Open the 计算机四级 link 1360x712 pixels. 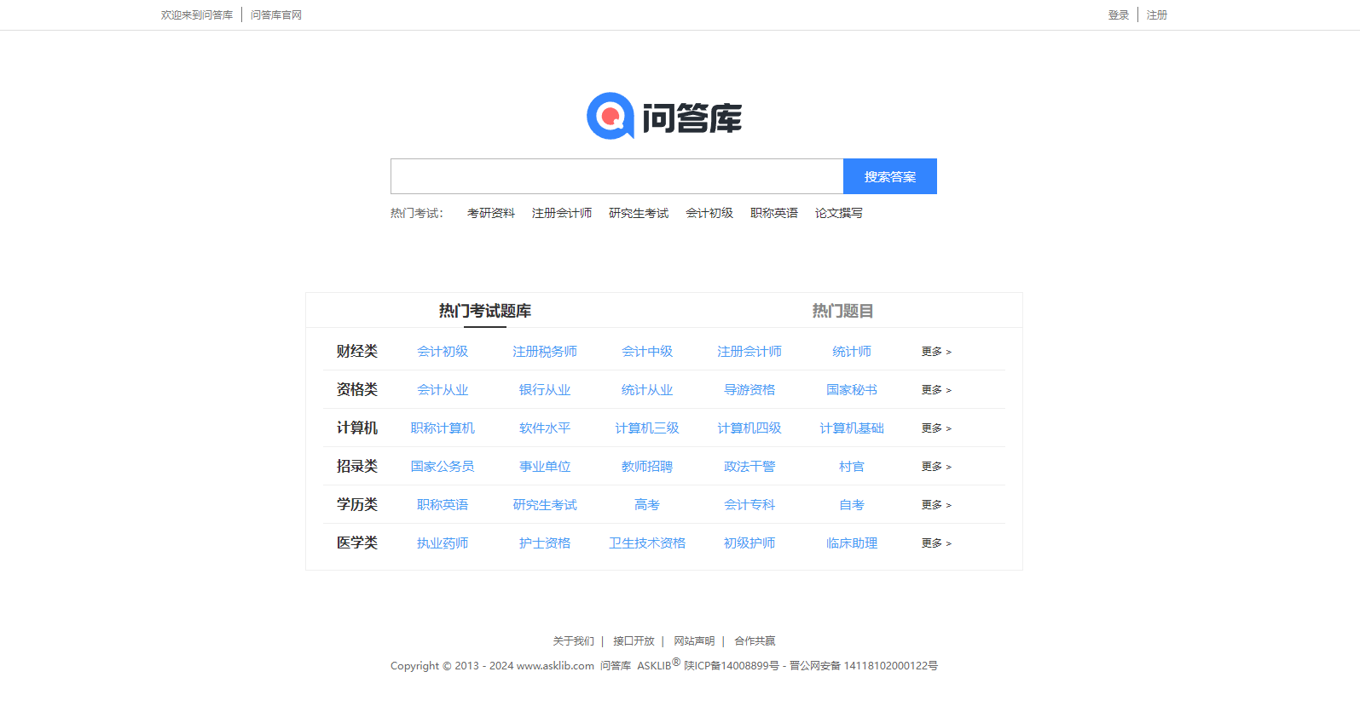click(x=749, y=428)
